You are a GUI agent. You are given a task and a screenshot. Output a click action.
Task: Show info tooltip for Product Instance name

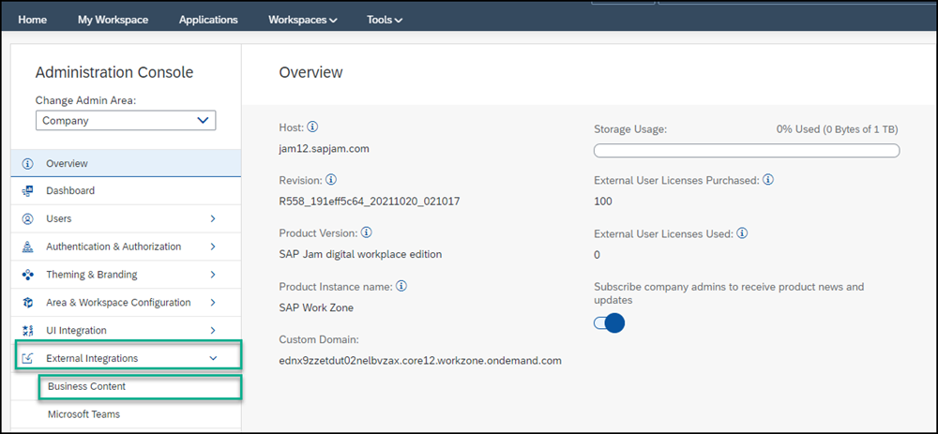[x=401, y=286]
